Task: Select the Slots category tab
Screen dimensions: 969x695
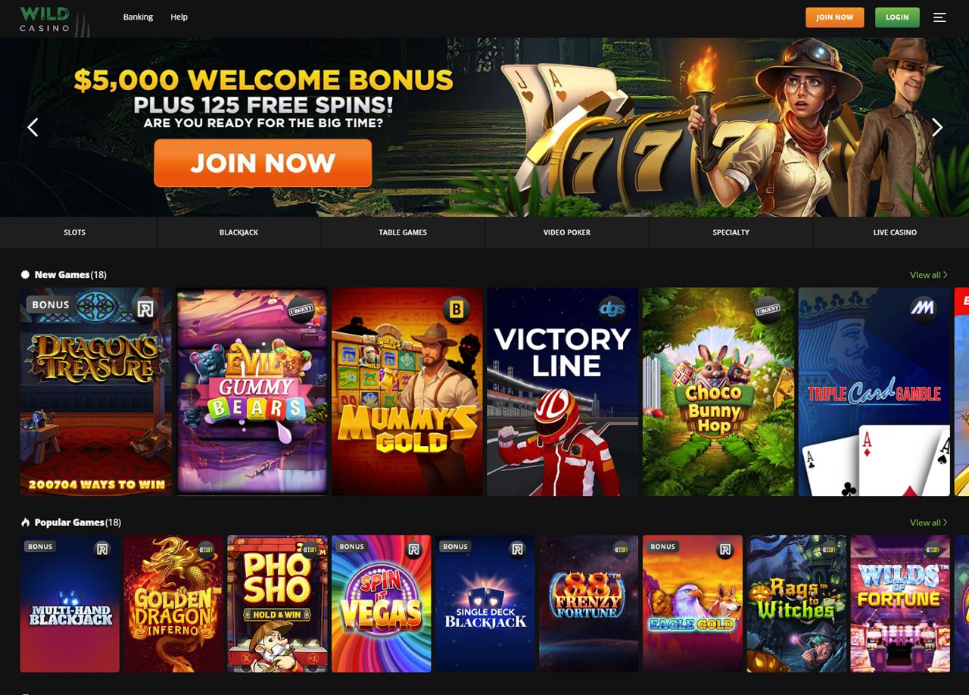Action: click(x=75, y=232)
